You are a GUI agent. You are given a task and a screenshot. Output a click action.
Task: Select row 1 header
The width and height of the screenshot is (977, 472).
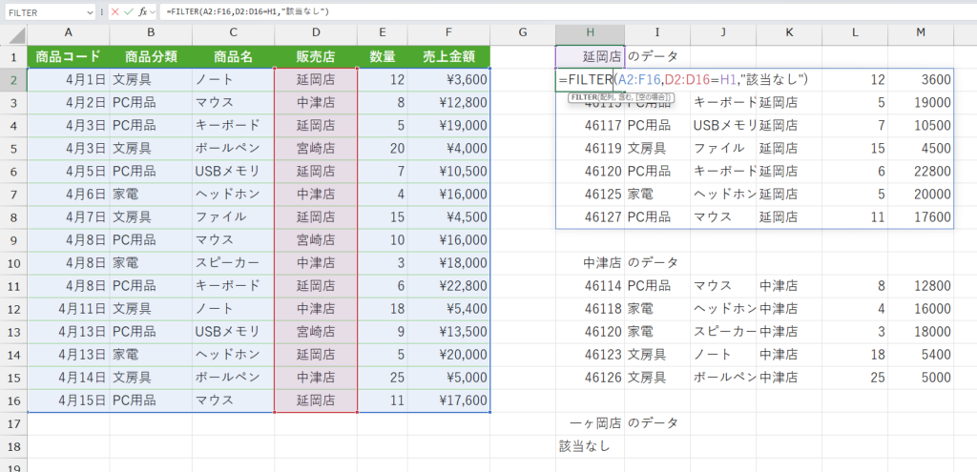(13, 56)
